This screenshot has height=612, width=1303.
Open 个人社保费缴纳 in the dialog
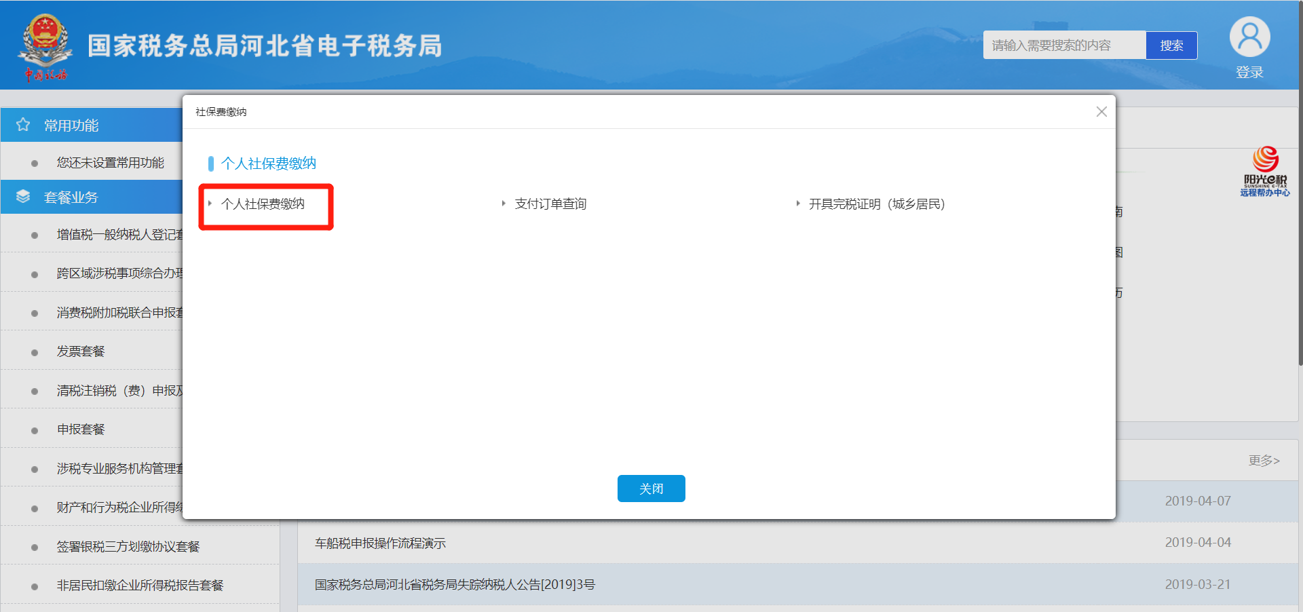263,204
